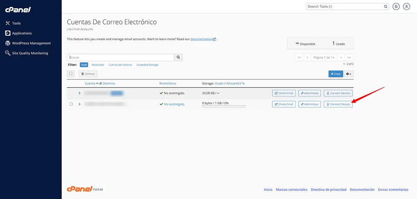Select the Exceeded Storage filter

[x=147, y=65]
